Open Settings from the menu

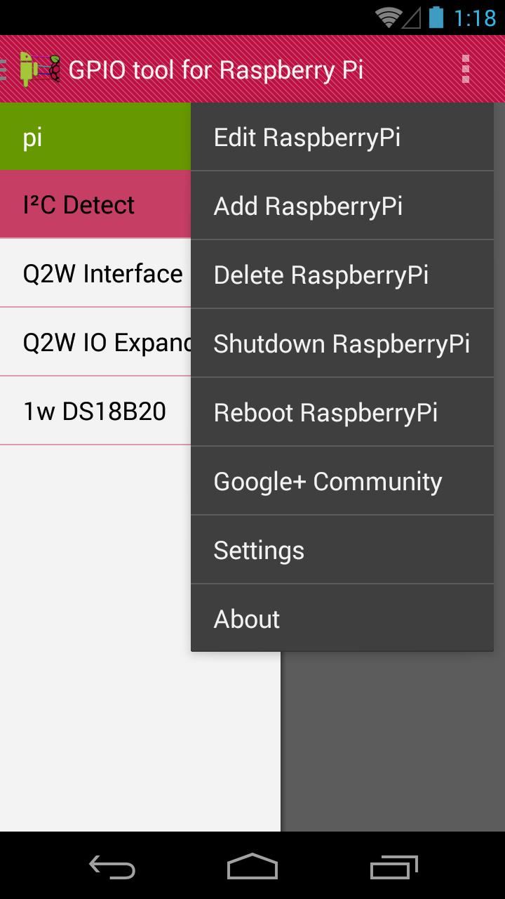(x=259, y=550)
